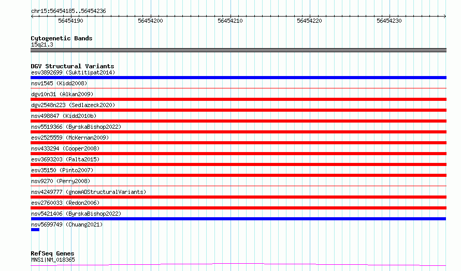
Task: Click ruler position 56454210
Action: click(x=230, y=21)
